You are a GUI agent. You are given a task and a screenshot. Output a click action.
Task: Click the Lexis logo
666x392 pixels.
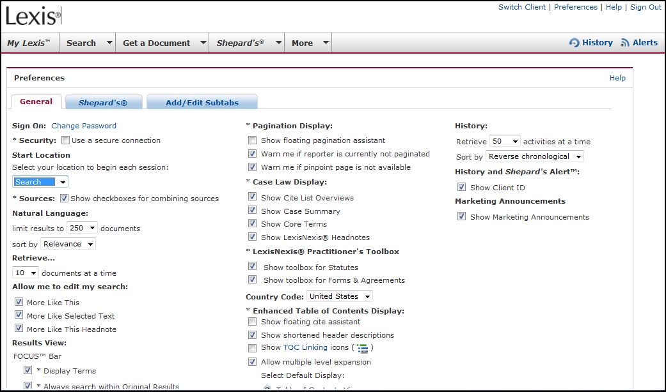tap(33, 15)
